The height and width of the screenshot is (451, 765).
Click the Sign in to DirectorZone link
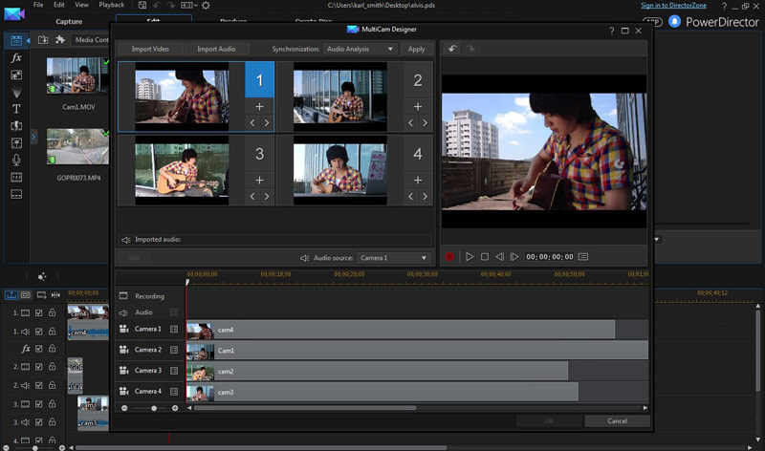tap(673, 6)
